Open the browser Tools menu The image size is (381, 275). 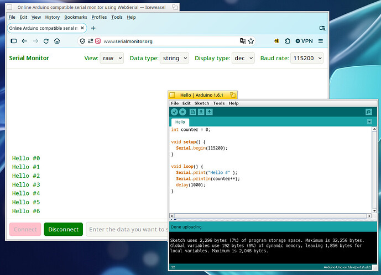(x=117, y=17)
